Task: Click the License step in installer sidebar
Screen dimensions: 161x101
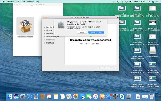Action: (x=49, y=30)
